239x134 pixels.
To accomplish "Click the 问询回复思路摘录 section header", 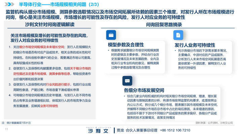I will click(164, 25).
